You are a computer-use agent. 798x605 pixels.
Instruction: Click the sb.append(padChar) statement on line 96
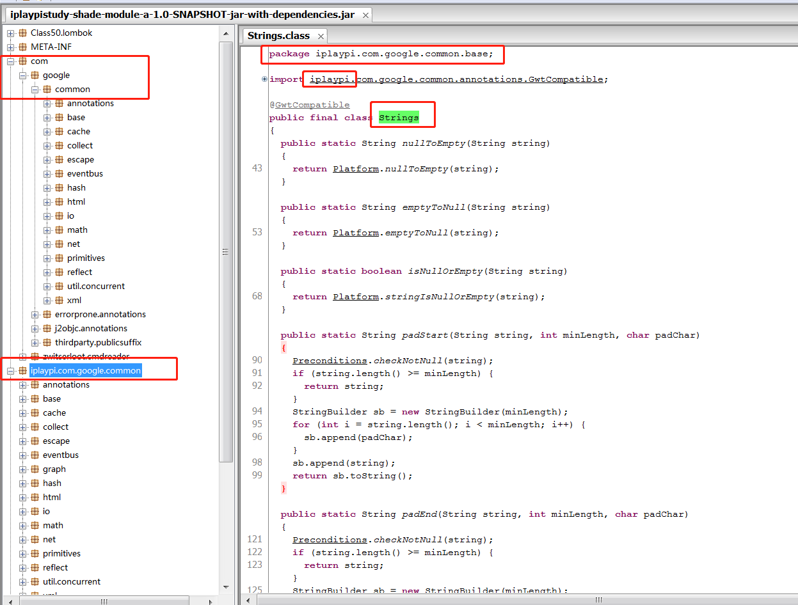coord(358,437)
